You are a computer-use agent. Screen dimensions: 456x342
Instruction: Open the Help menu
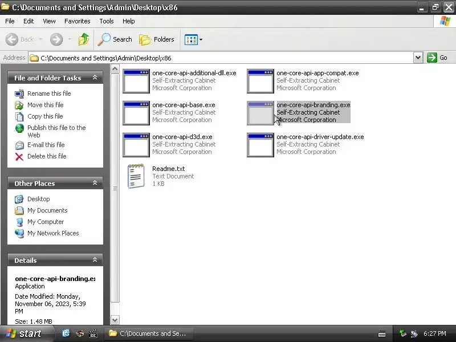coord(129,21)
